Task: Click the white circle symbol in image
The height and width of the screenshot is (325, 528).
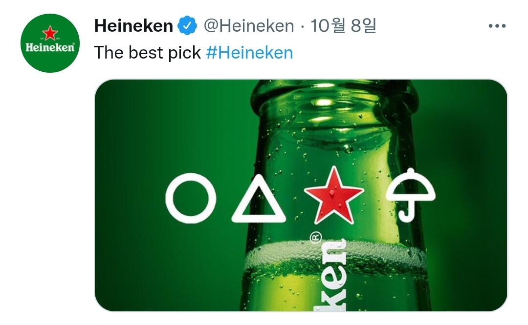Action: (x=191, y=199)
